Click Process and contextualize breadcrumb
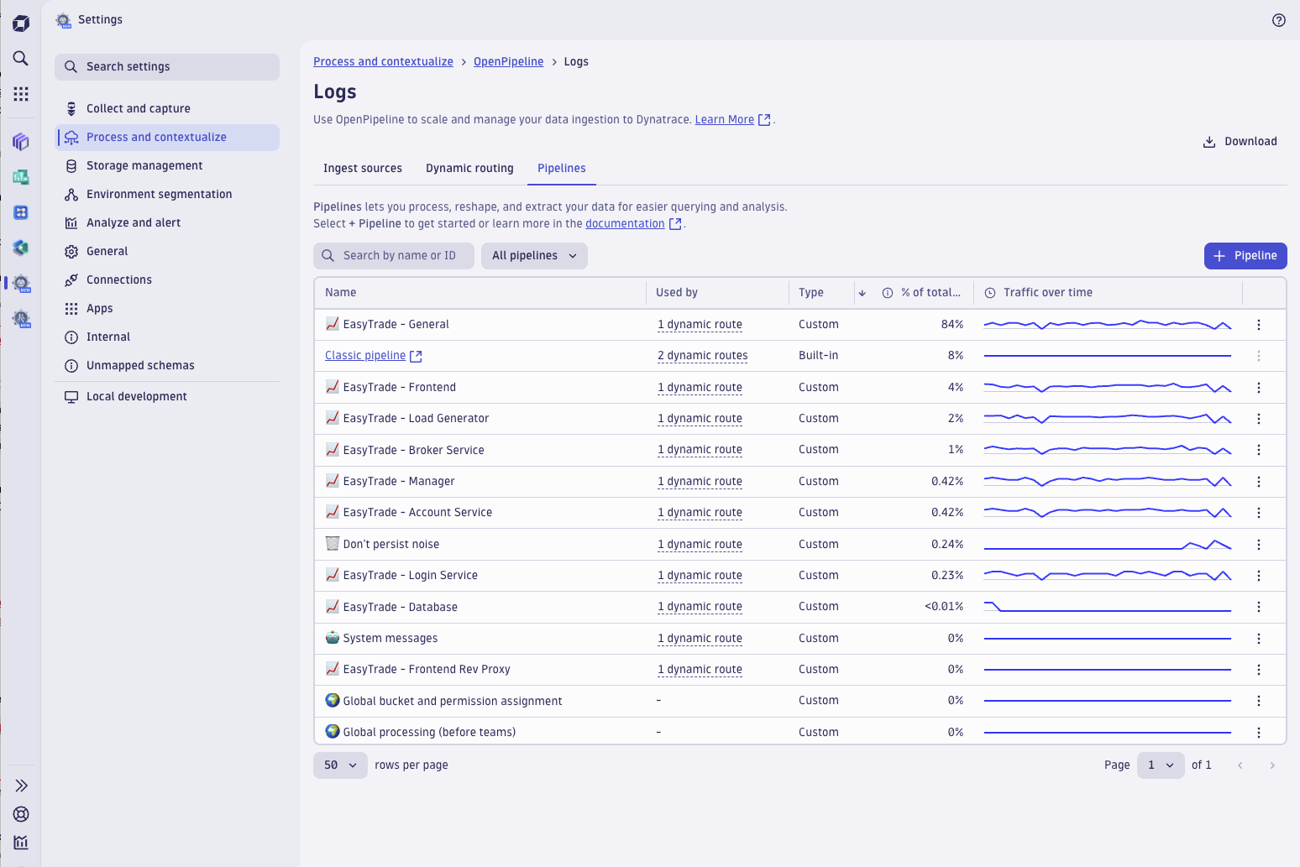Screen dimensions: 1300x867 coord(383,62)
